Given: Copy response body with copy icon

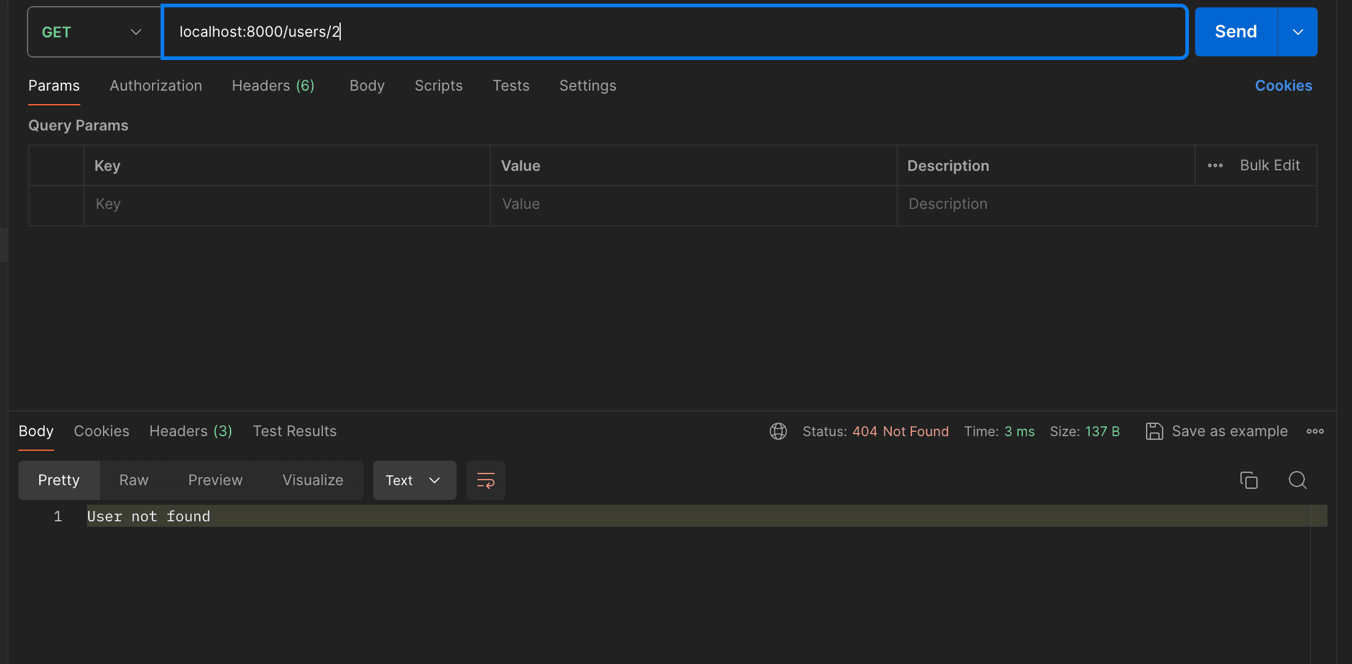Looking at the screenshot, I should (1248, 480).
